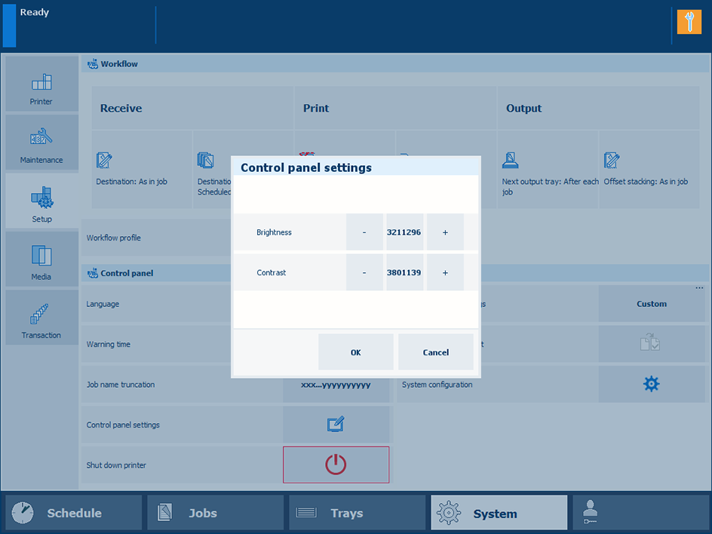Decrease Contrast with the minus button
The height and width of the screenshot is (534, 712).
(364, 272)
